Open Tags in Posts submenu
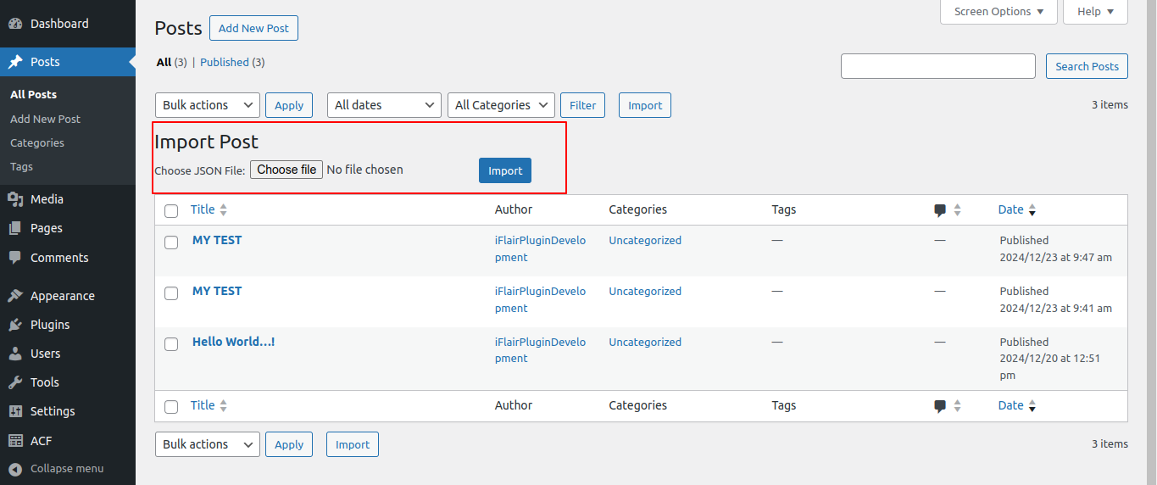 [x=22, y=166]
